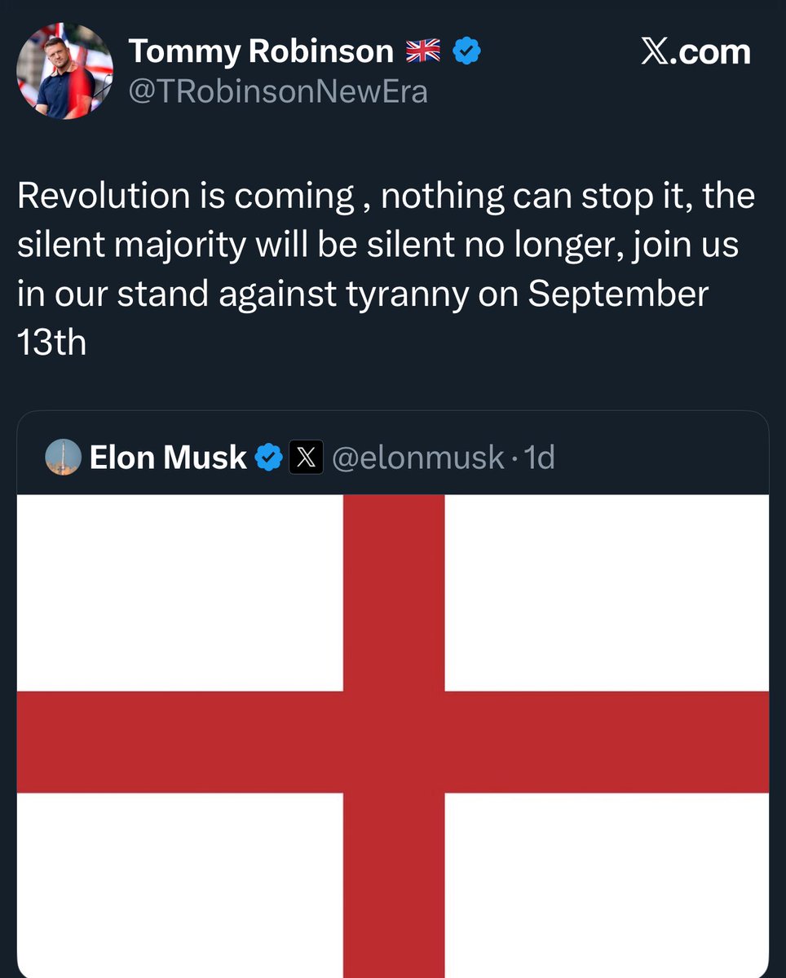The width and height of the screenshot is (786, 978).
Task: Click the 1d timestamp on quoted post
Action: tap(540, 458)
